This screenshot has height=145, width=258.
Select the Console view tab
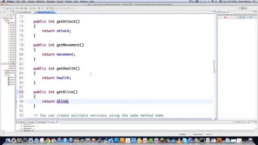[223, 12]
